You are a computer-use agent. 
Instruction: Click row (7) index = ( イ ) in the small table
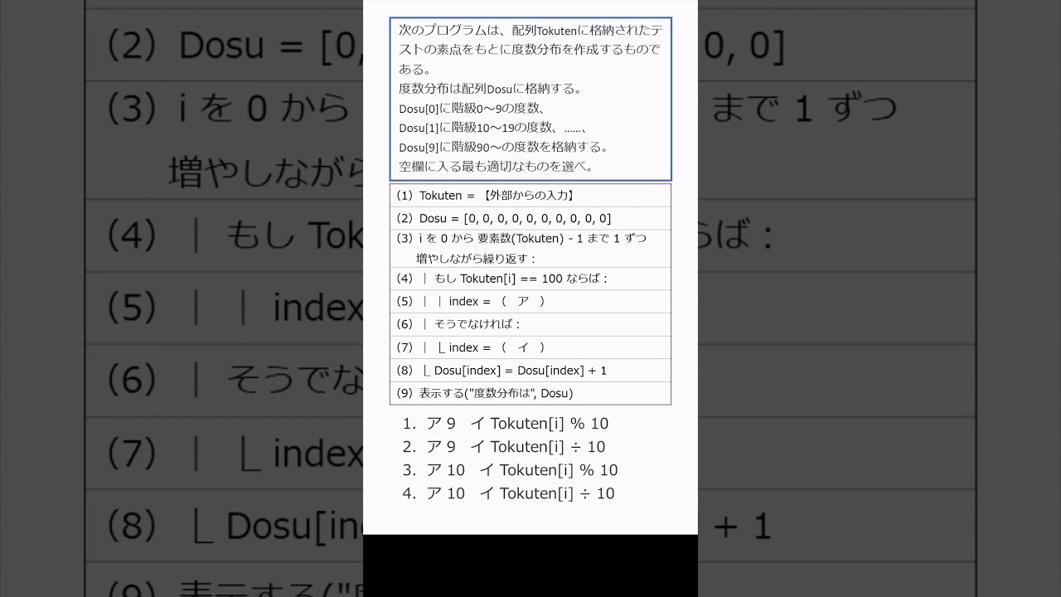530,347
